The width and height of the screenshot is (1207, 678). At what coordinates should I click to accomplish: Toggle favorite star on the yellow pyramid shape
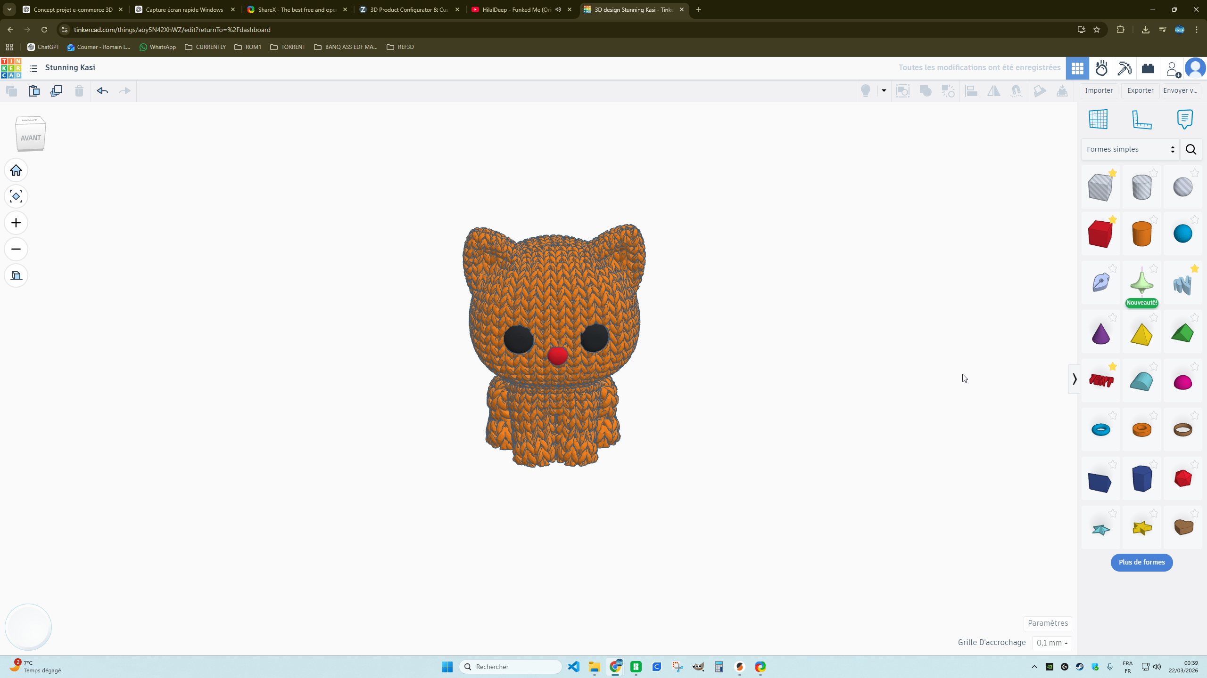coord(1154,317)
